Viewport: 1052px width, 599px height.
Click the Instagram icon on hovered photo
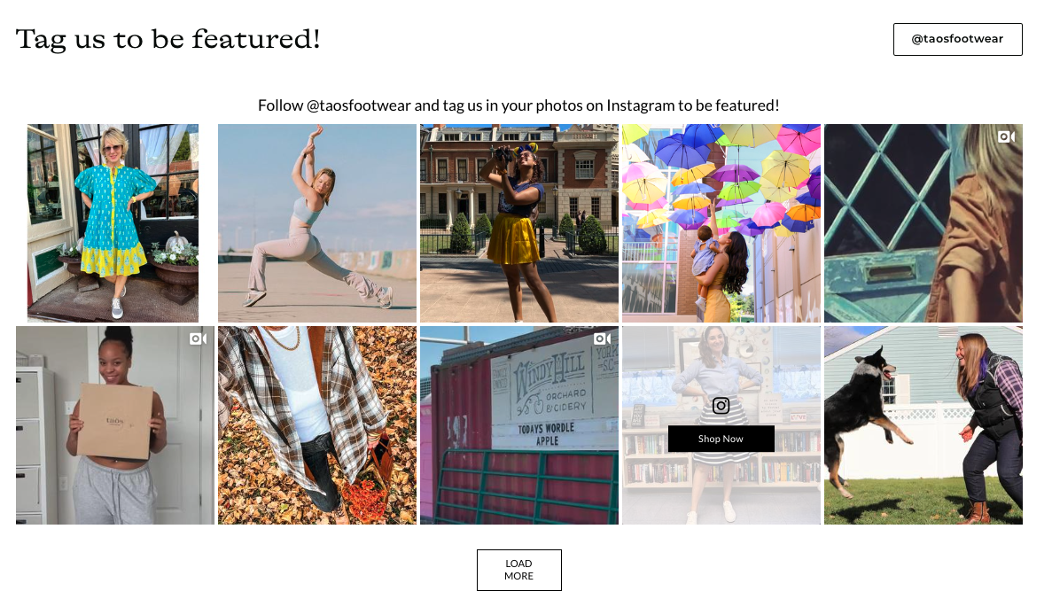pos(721,406)
